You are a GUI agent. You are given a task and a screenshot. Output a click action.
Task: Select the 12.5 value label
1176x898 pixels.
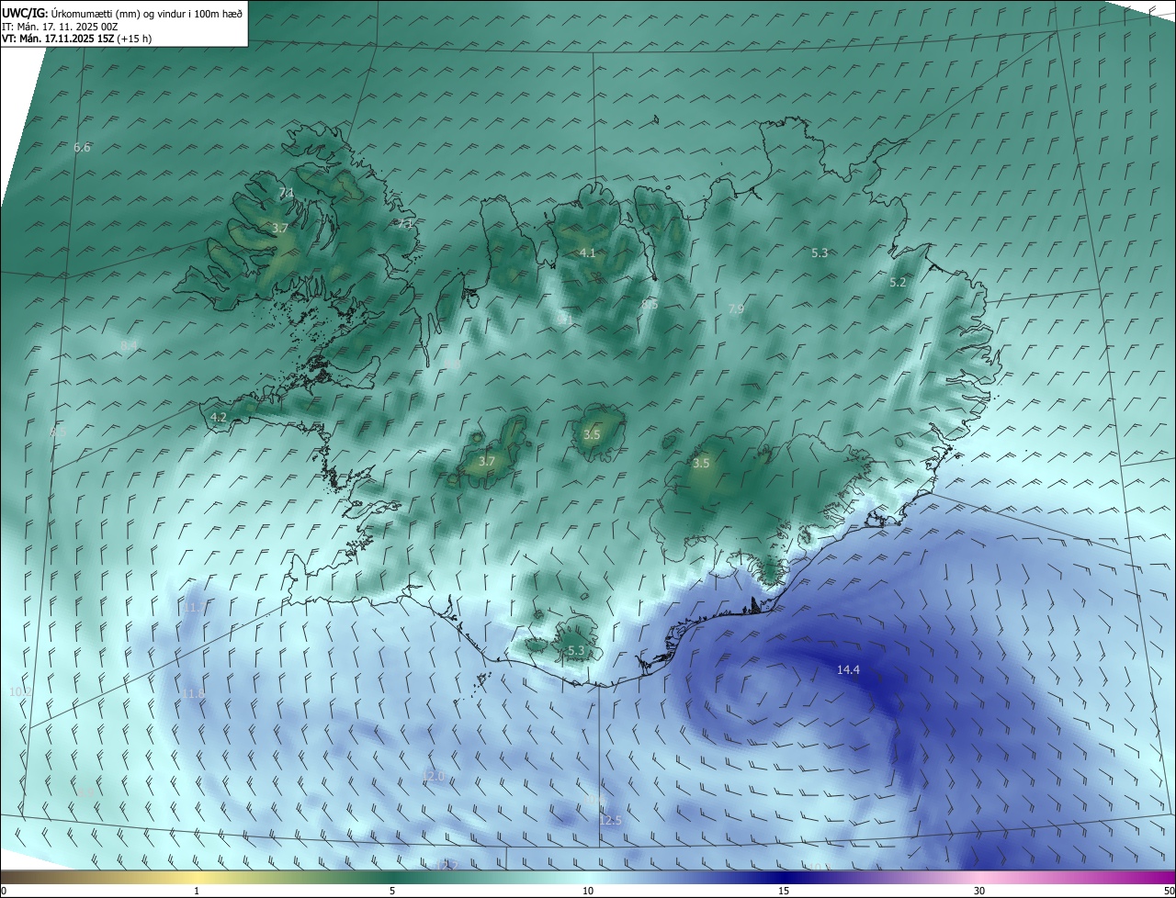(x=610, y=820)
